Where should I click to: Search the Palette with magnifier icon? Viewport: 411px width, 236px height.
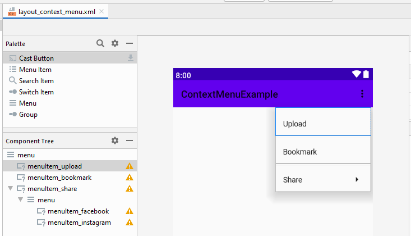pos(100,43)
